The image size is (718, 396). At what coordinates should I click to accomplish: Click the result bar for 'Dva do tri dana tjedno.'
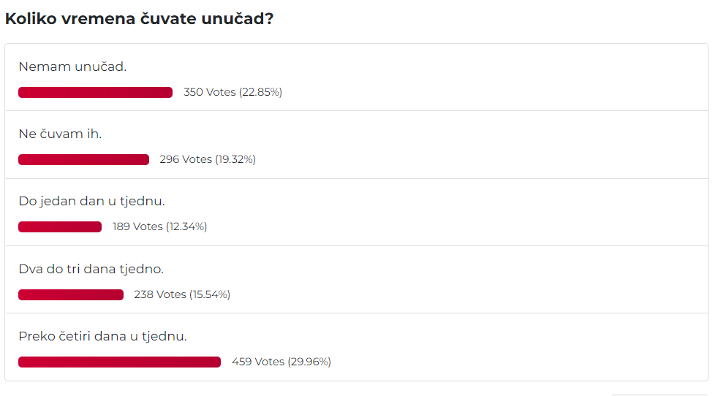pyautogui.click(x=71, y=295)
